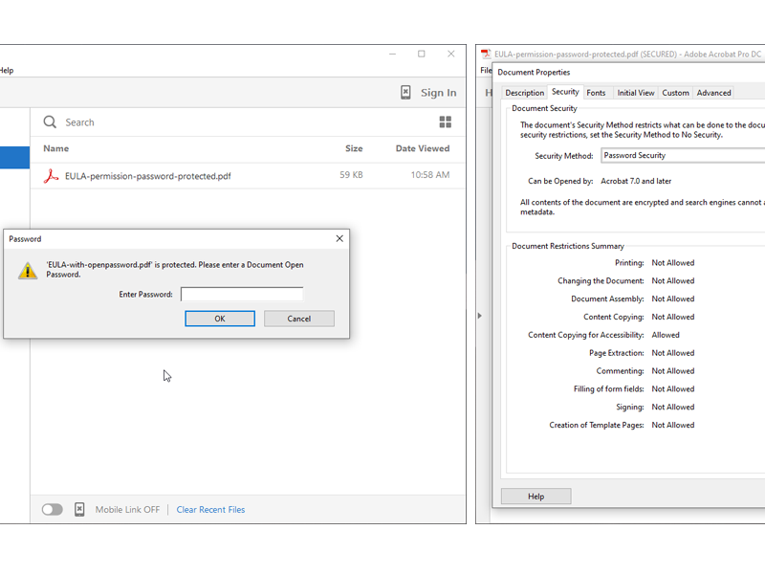Switch to thumbnail grid view icon
This screenshot has width=765, height=574.
[x=445, y=121]
